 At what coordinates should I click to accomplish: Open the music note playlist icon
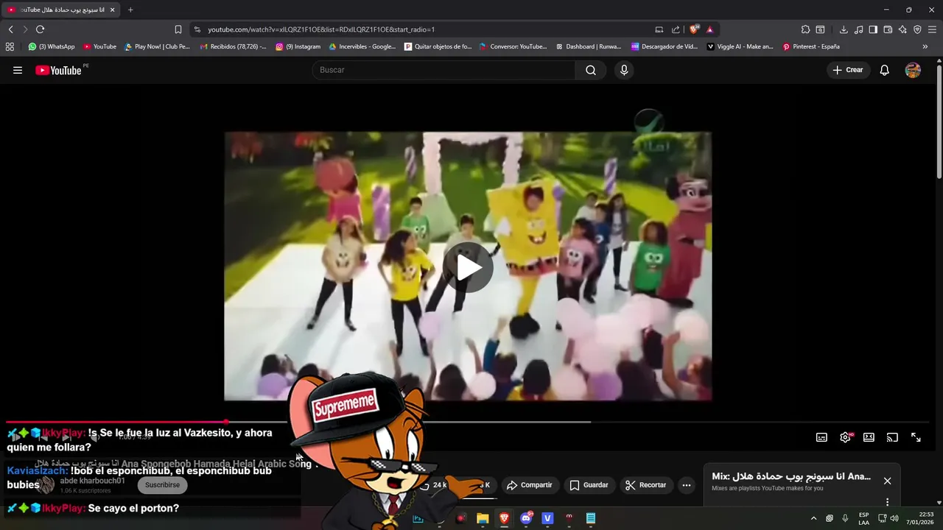[859, 29]
